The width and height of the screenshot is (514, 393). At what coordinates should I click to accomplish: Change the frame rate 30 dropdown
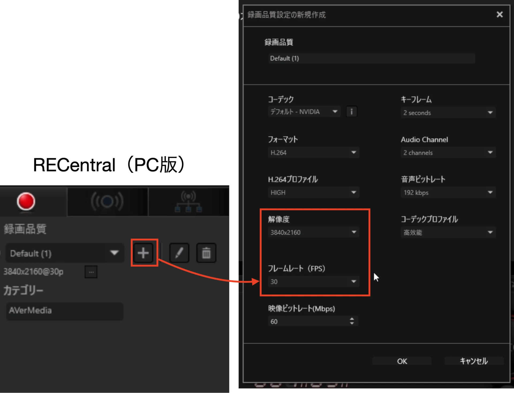pos(313,281)
